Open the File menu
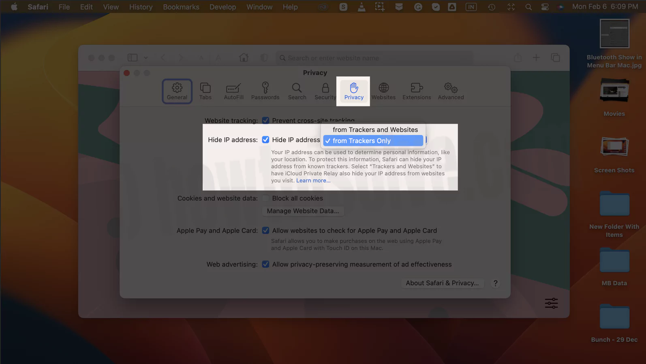Screen dimensions: 646x364 click(x=64, y=7)
